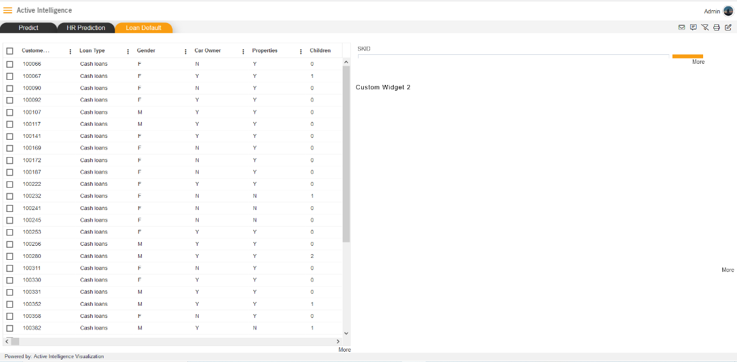This screenshot has width=737, height=362.
Task: Click the horizontal scroll-left arrow
Action: click(x=7, y=342)
